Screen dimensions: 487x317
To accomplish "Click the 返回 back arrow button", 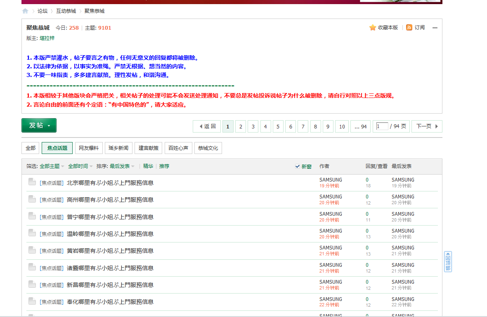I will [207, 126].
